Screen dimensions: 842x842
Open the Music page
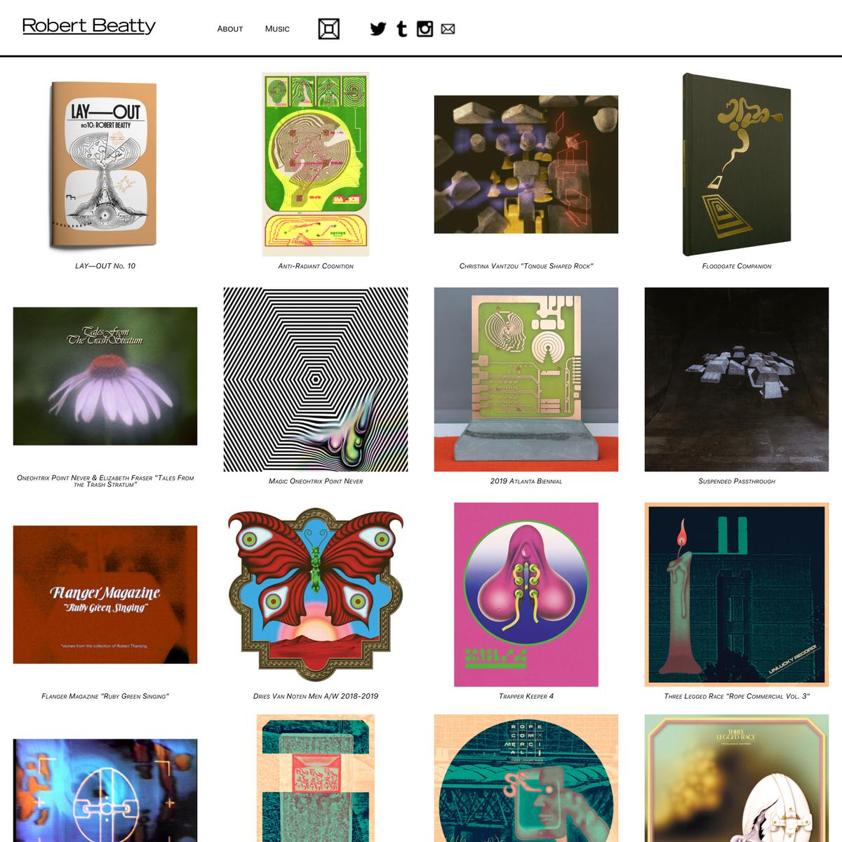pyautogui.click(x=277, y=29)
